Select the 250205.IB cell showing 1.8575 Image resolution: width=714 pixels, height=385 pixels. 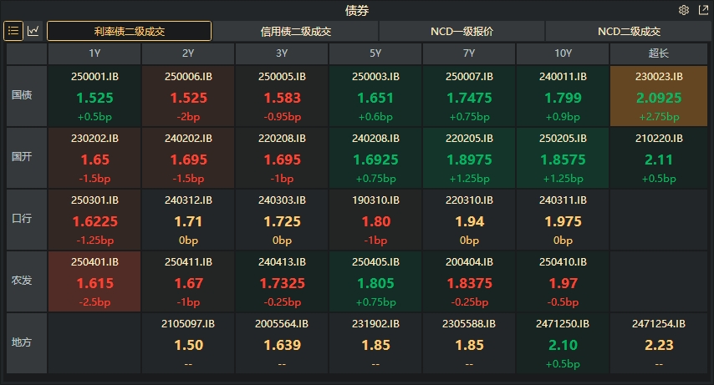pyautogui.click(x=563, y=157)
